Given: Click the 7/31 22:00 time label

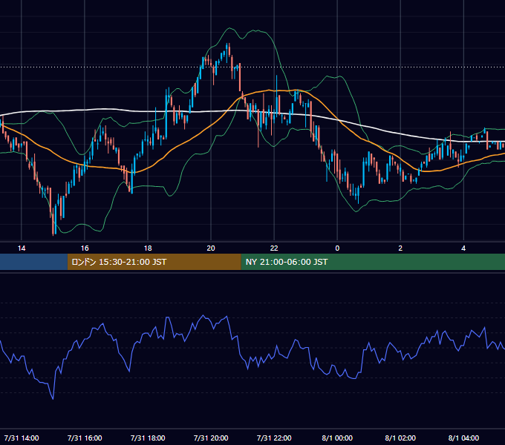Looking at the screenshot, I should click(274, 438).
